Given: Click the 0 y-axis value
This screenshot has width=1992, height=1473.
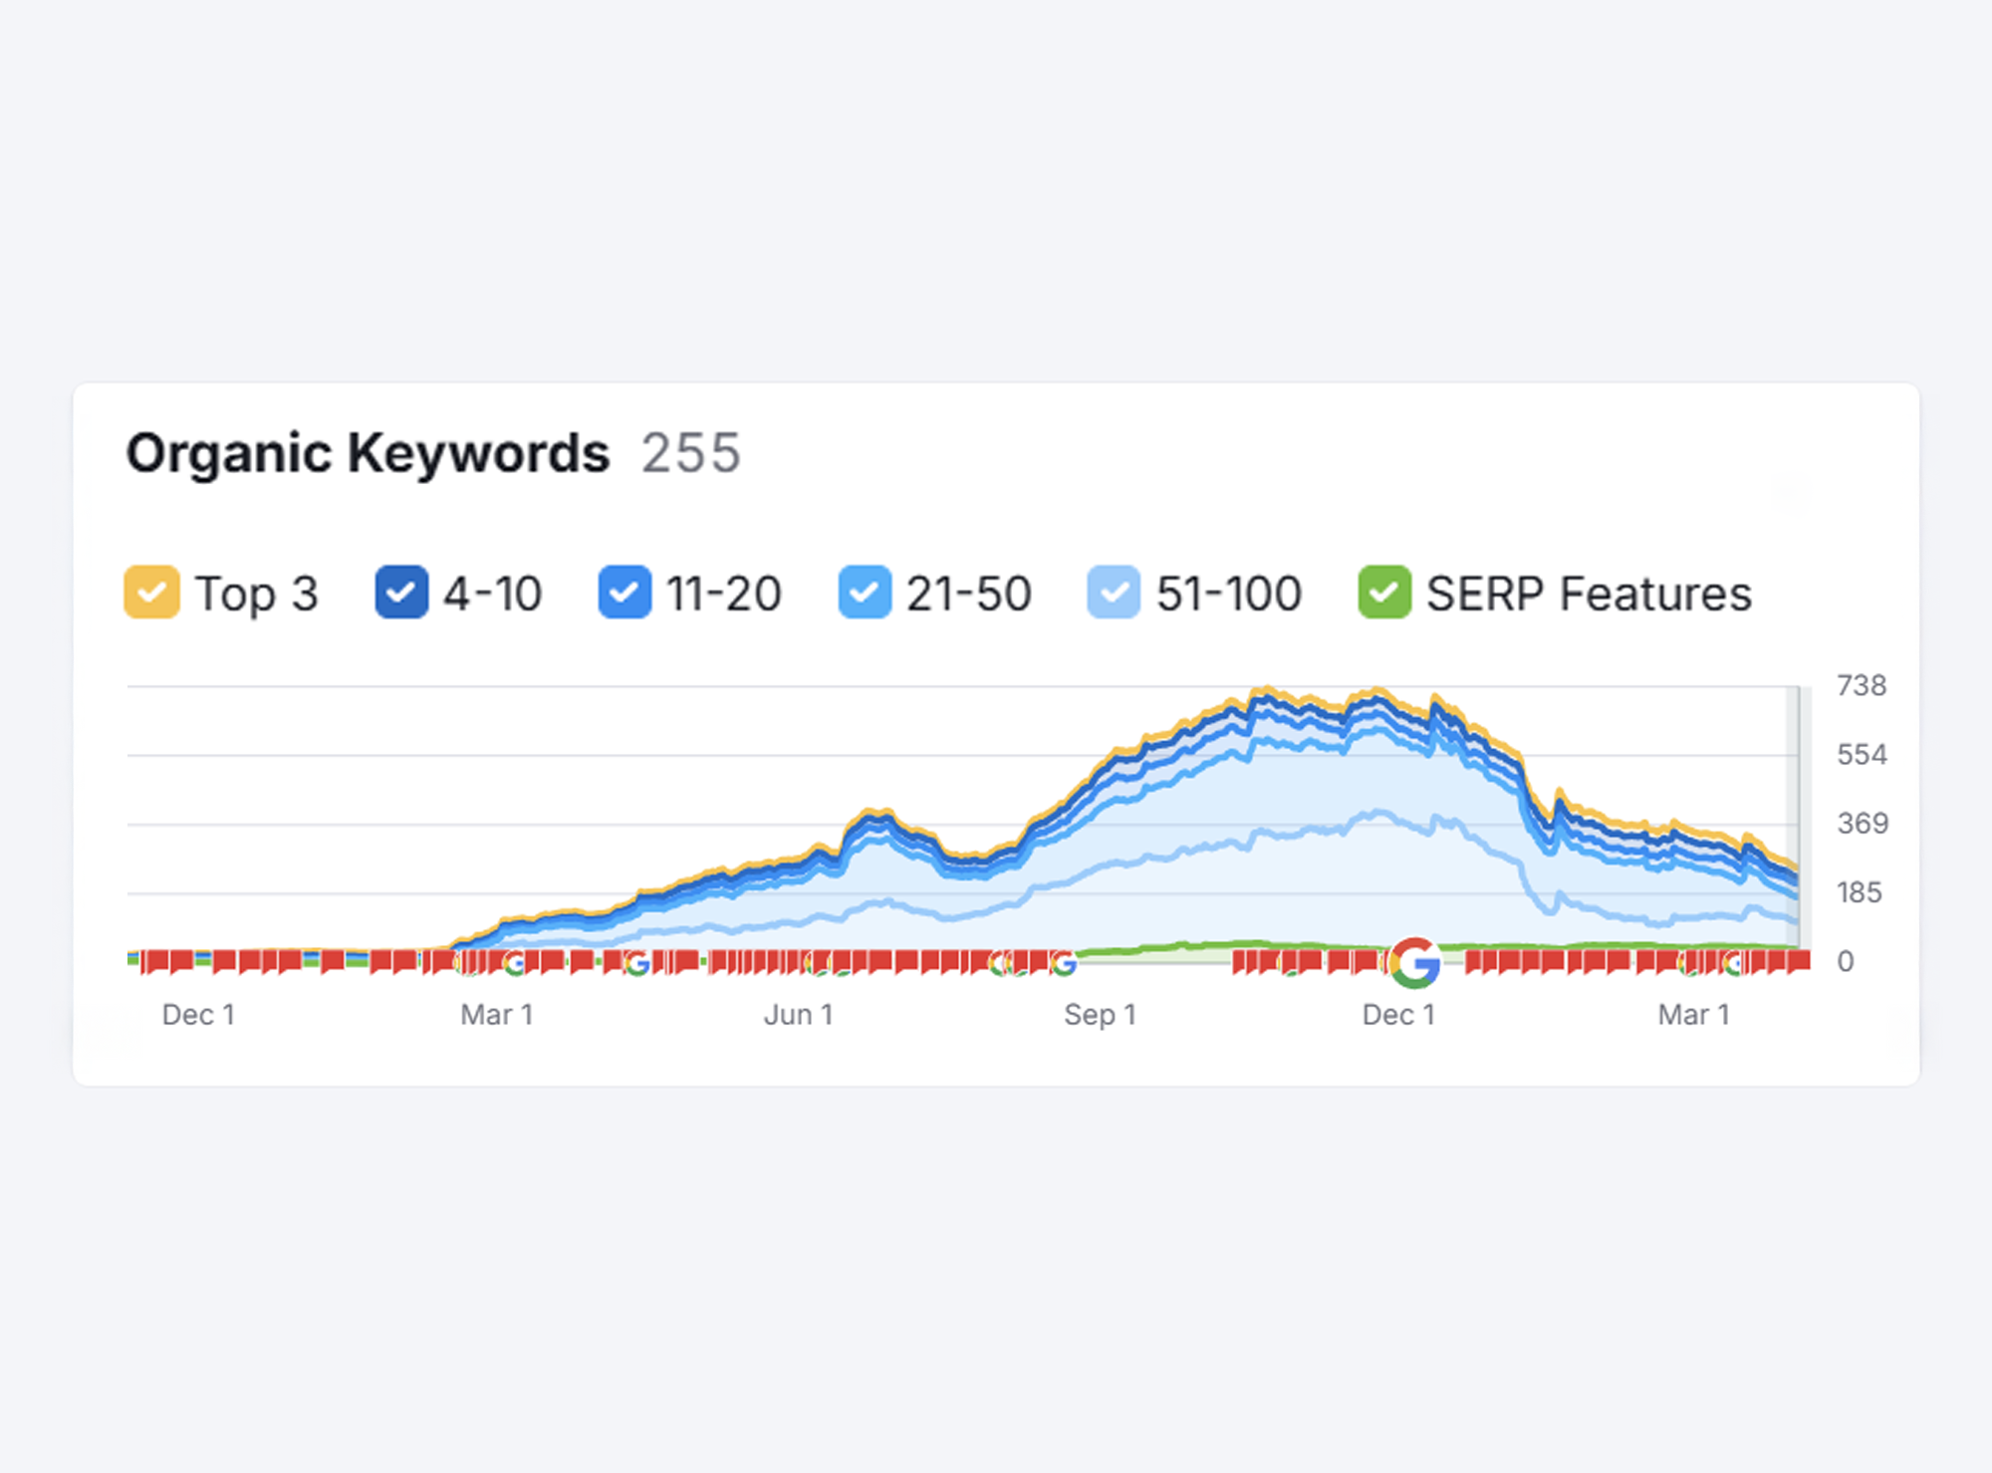Looking at the screenshot, I should [x=1846, y=961].
